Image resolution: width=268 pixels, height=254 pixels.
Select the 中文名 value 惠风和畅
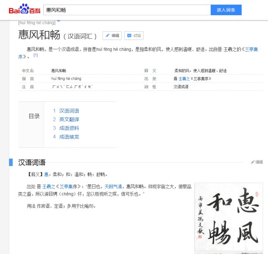59,71
